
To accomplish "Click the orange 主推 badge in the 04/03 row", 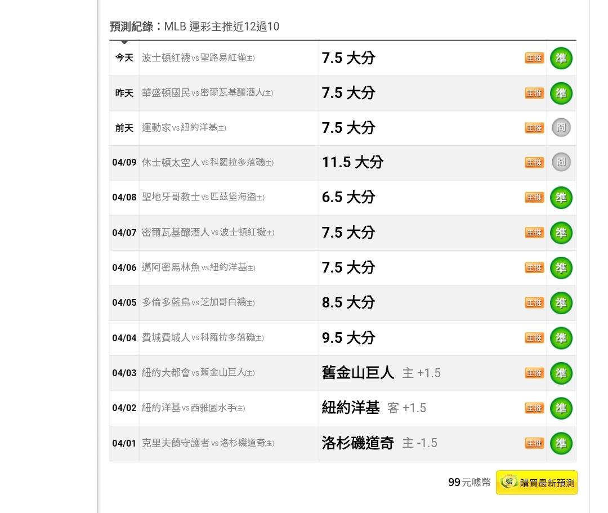I will [534, 373].
